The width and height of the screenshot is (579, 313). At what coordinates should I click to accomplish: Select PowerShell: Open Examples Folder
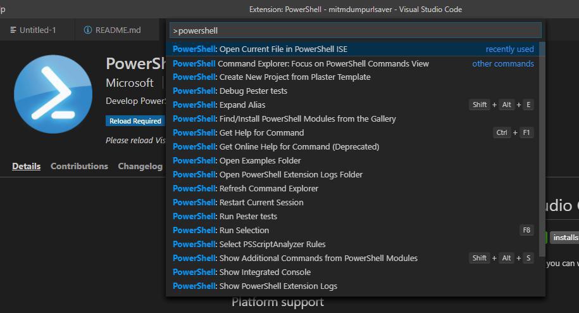point(352,161)
